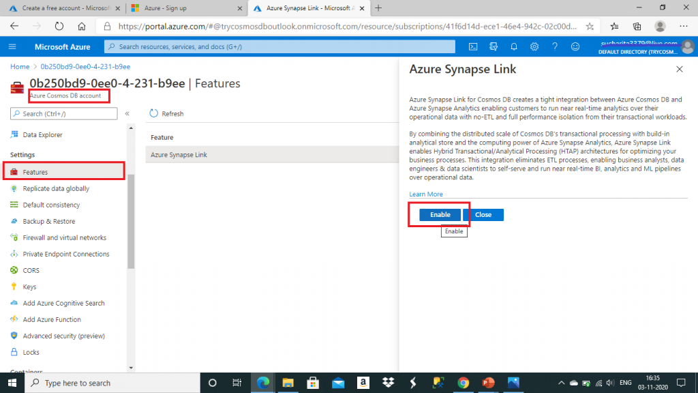The width and height of the screenshot is (698, 393).
Task: Click the sidebar scroll up arrow
Action: point(131,128)
